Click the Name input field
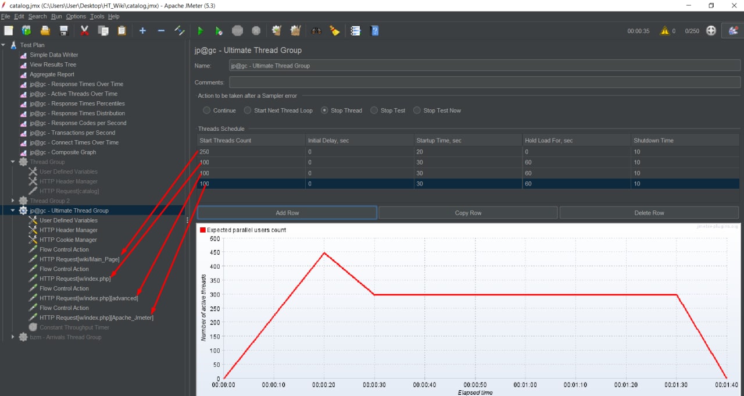The width and height of the screenshot is (744, 396). coord(485,66)
